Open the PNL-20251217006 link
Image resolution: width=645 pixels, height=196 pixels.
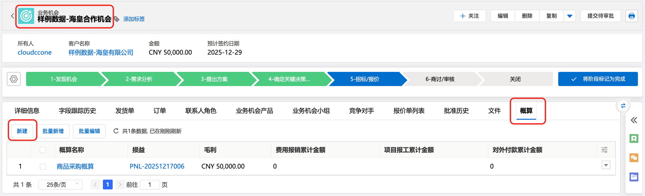click(x=157, y=166)
